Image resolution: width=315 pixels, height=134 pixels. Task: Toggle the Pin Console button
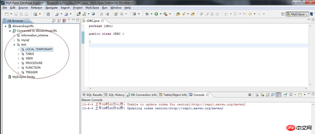point(285,95)
